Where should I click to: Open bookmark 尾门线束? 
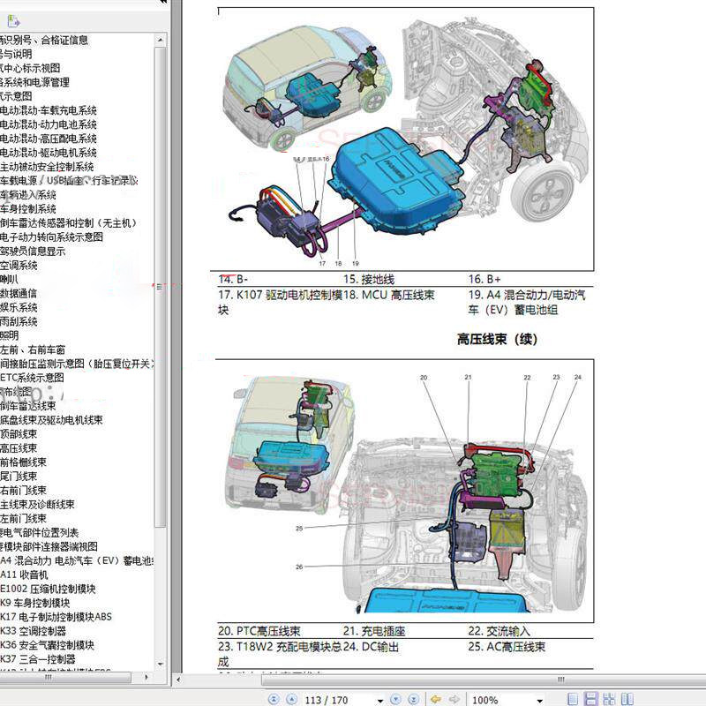pos(19,476)
